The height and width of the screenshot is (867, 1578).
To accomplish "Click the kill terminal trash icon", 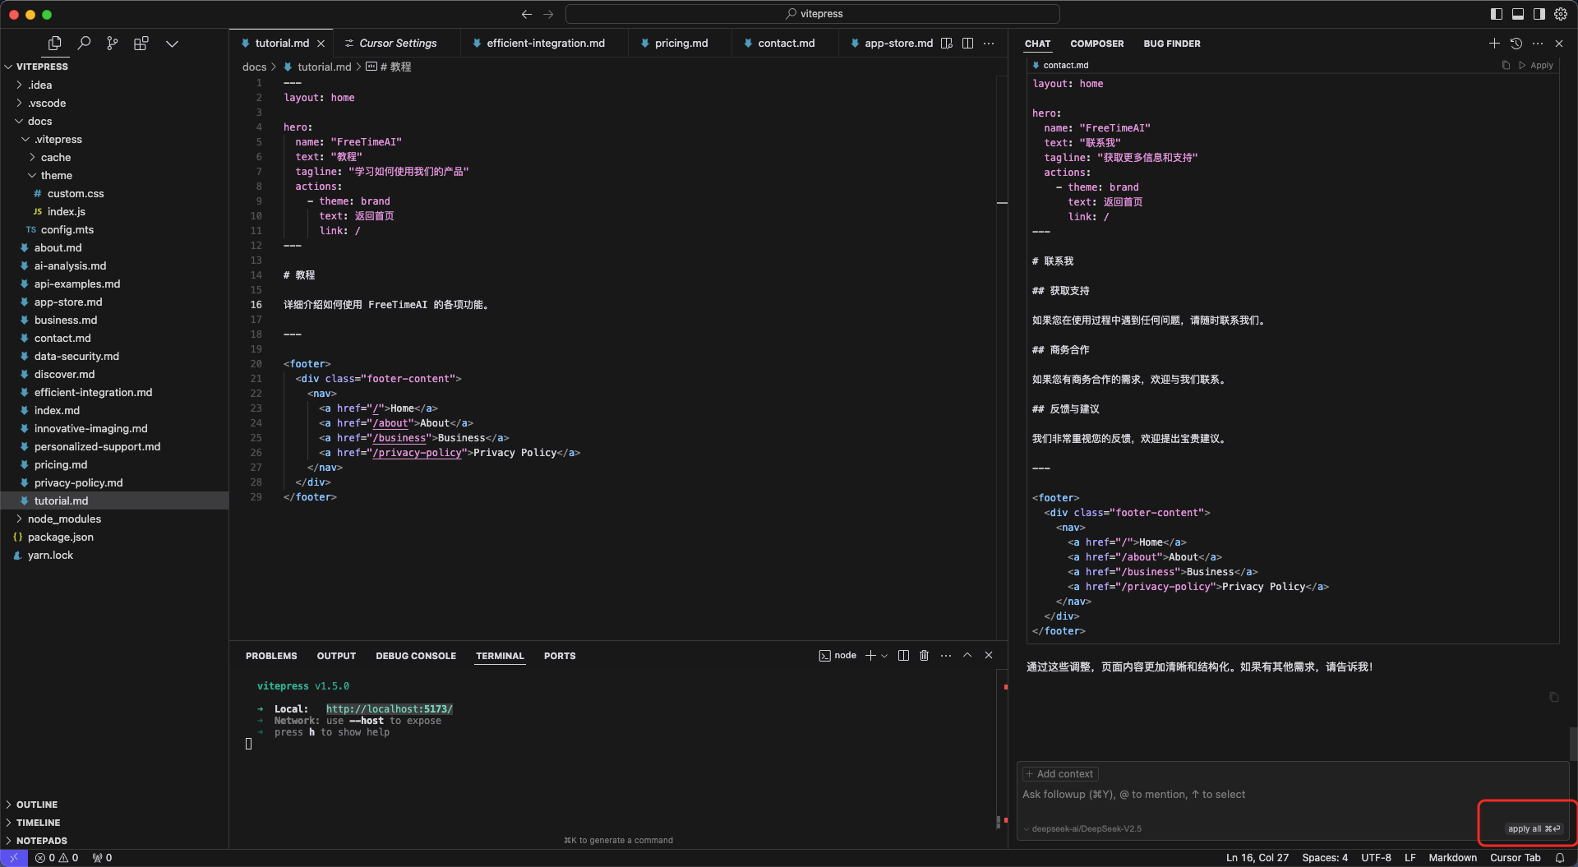I will [924, 656].
